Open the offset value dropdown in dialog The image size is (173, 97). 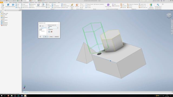pyautogui.click(x=58, y=28)
